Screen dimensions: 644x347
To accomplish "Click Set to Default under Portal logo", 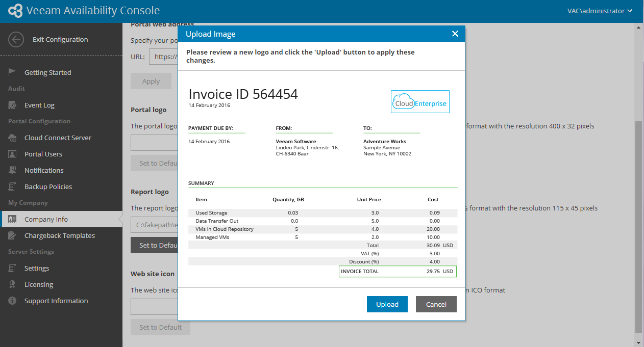I will (x=154, y=163).
